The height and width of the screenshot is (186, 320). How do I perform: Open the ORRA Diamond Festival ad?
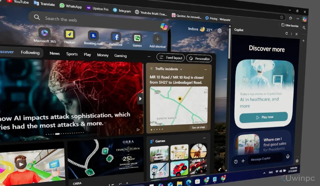tap(106, 158)
